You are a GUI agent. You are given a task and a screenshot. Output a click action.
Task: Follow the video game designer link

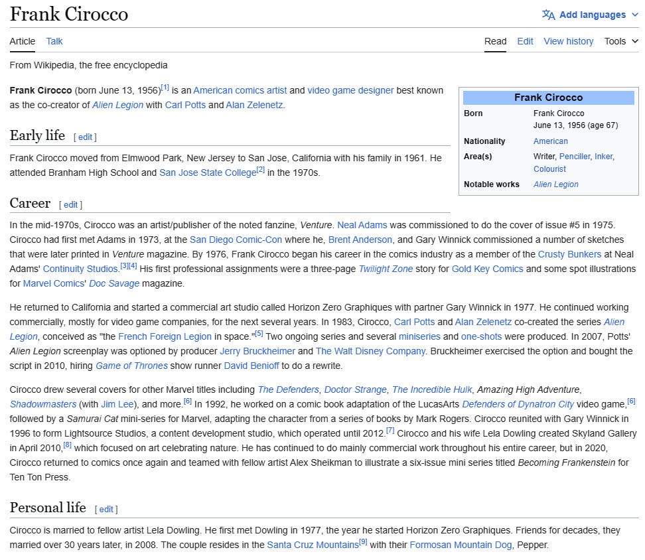350,90
